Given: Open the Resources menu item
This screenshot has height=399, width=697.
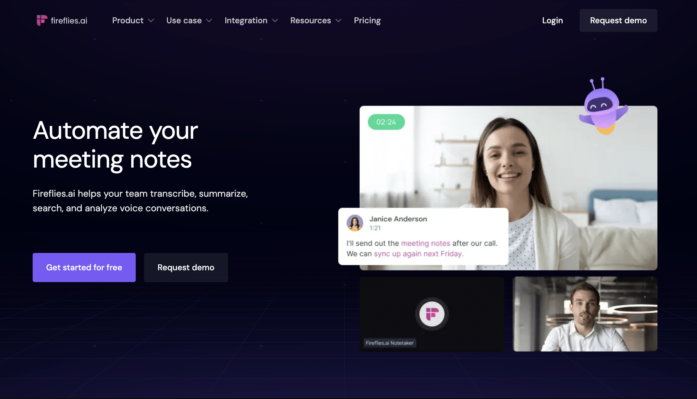Looking at the screenshot, I should coord(311,20).
